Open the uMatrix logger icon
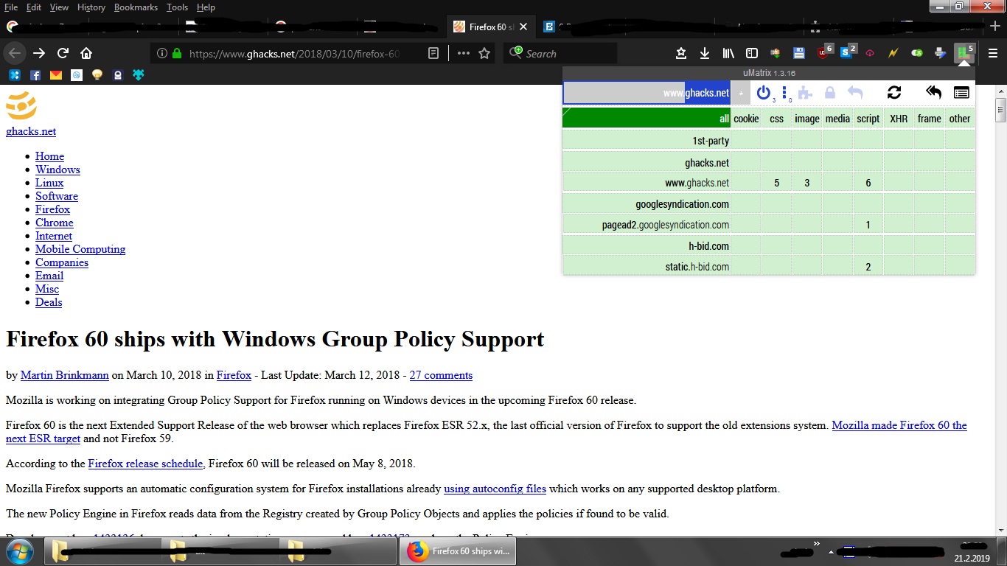 click(961, 92)
